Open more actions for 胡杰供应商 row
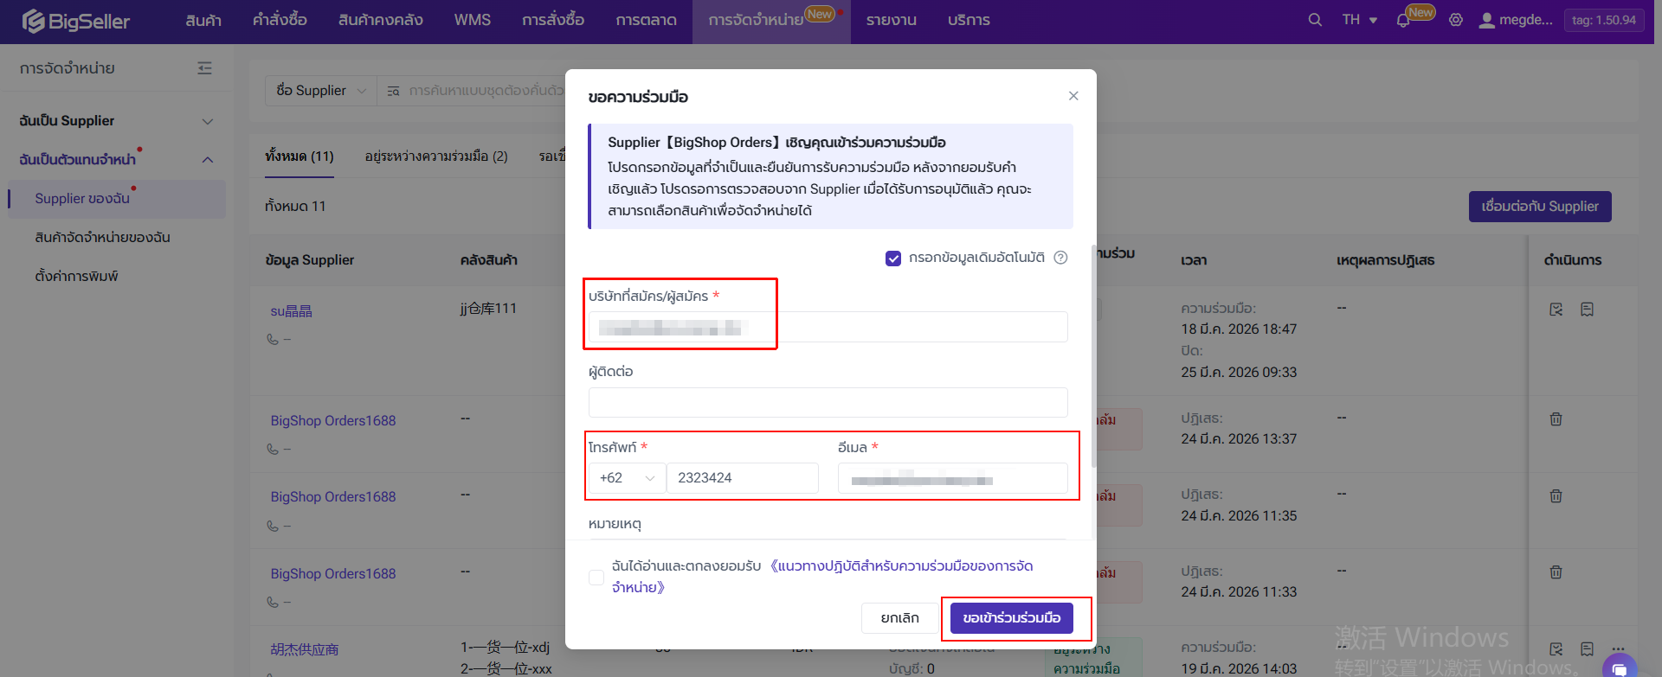 1618,649
